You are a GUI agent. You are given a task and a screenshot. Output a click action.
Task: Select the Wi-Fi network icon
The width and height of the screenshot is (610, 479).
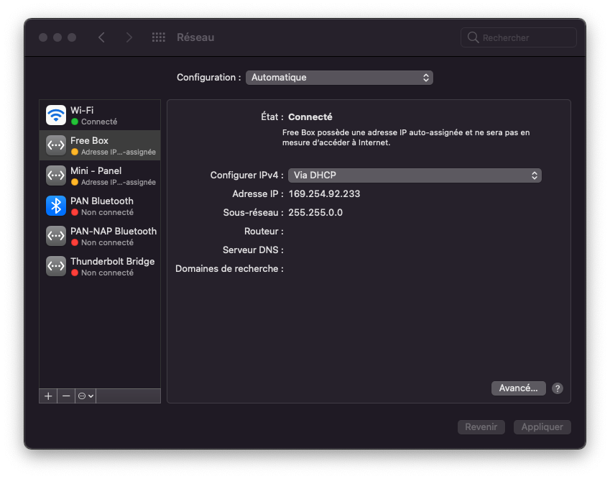pos(56,115)
